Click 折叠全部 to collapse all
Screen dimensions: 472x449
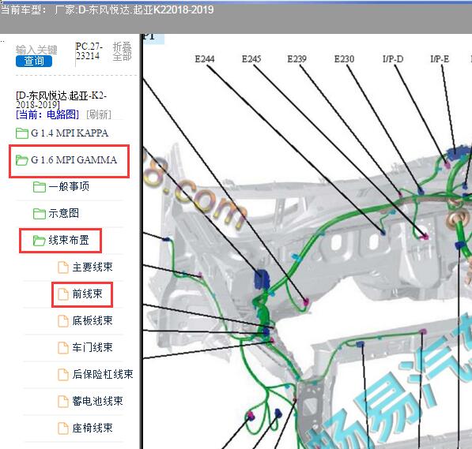coord(122,51)
